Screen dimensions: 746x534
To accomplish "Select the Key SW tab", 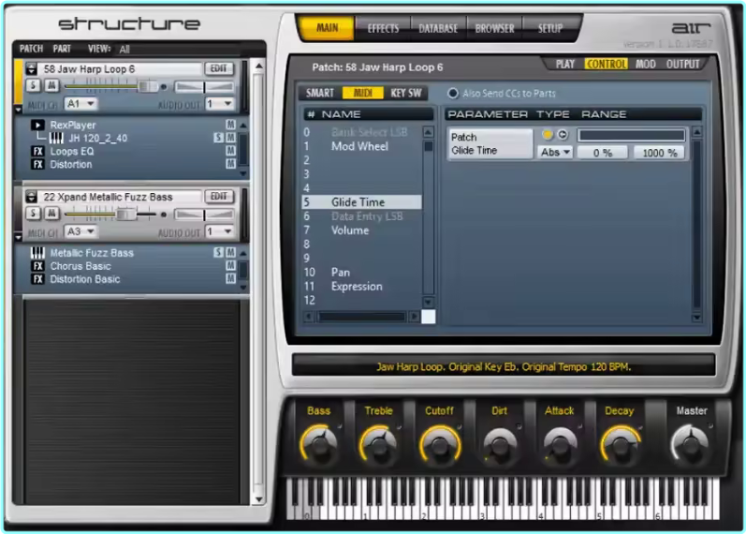I will pyautogui.click(x=406, y=93).
